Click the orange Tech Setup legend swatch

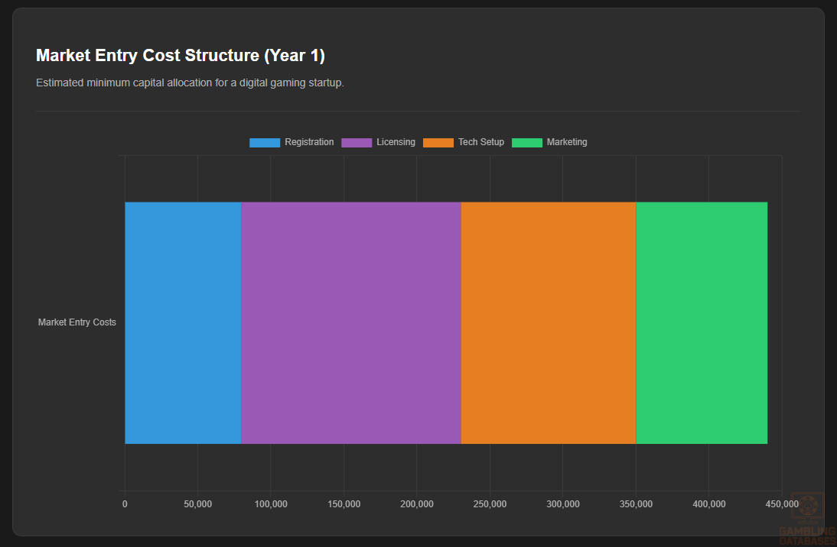point(438,143)
